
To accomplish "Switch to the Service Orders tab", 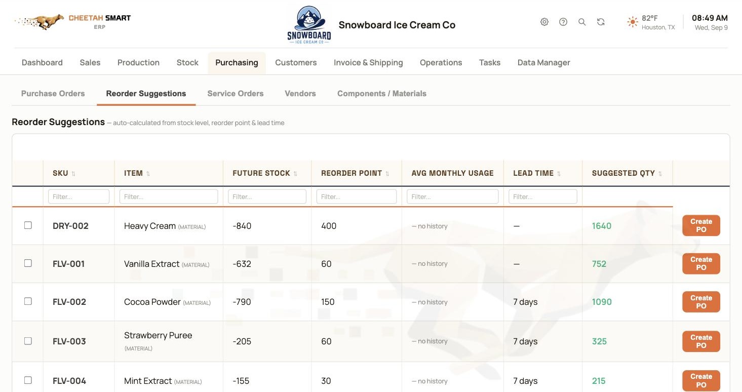I will [x=236, y=94].
